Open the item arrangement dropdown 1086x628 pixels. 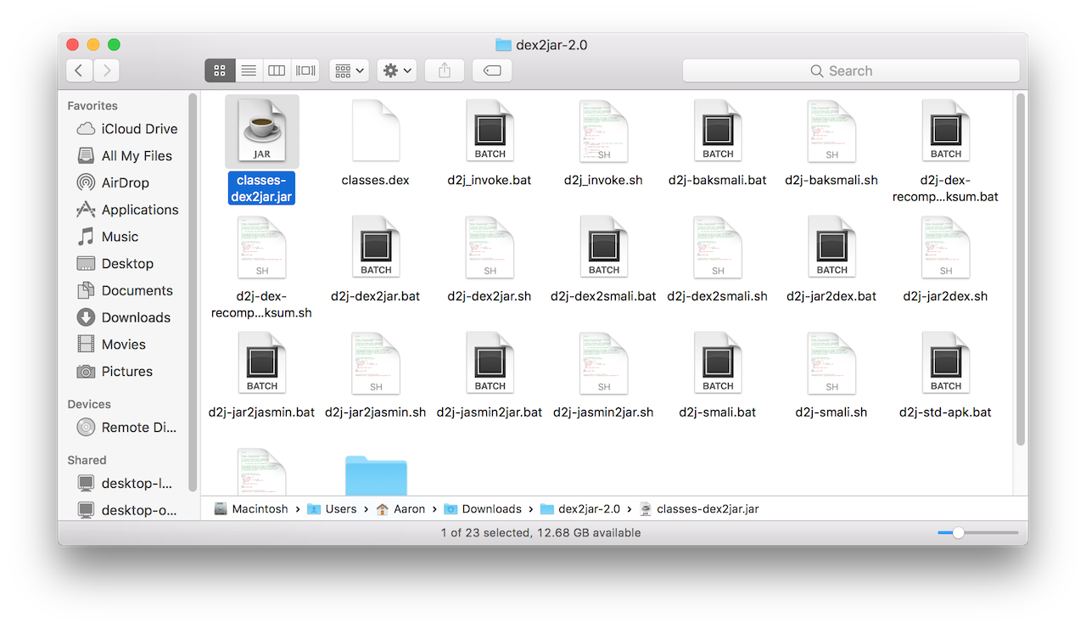(x=348, y=70)
